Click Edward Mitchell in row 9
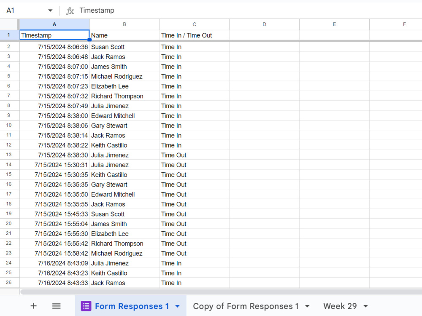 [124, 116]
